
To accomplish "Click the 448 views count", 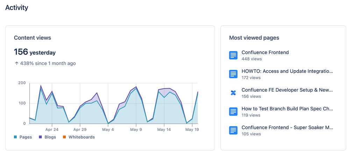I will [251, 59].
